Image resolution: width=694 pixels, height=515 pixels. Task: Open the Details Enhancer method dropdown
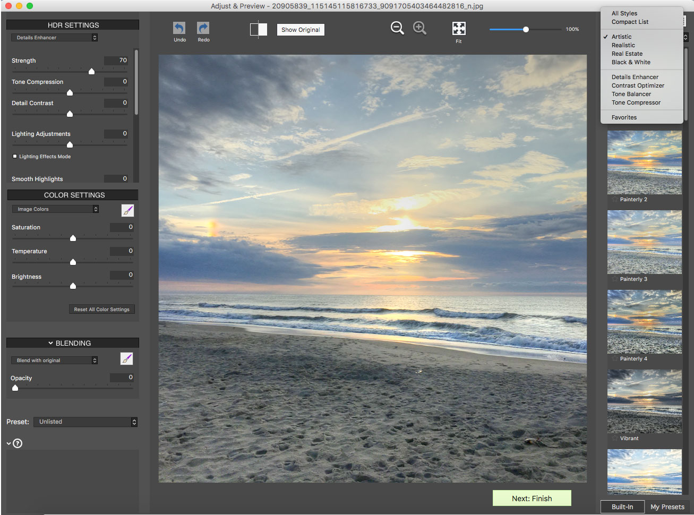[54, 38]
